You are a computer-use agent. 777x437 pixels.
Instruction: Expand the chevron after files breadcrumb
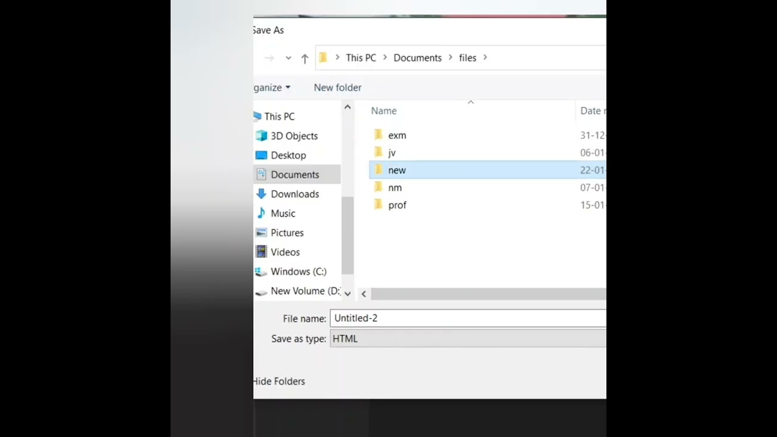[x=485, y=58]
